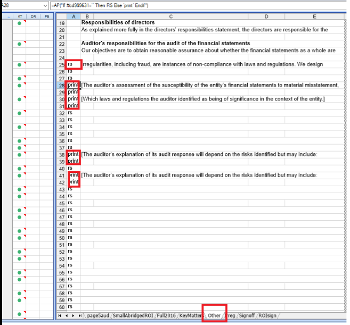Open the Signoff sheet tab
The width and height of the screenshot is (350, 325).
pyautogui.click(x=247, y=315)
